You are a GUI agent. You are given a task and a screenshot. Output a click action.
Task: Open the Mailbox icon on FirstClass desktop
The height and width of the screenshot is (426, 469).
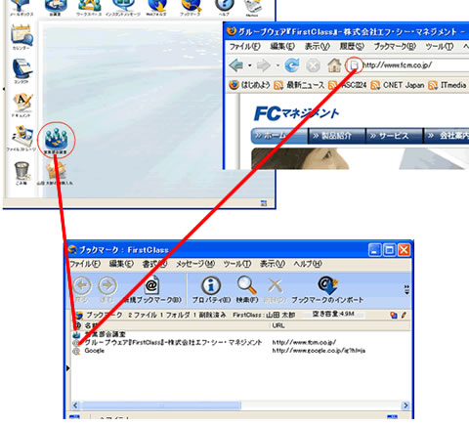tap(21, 7)
